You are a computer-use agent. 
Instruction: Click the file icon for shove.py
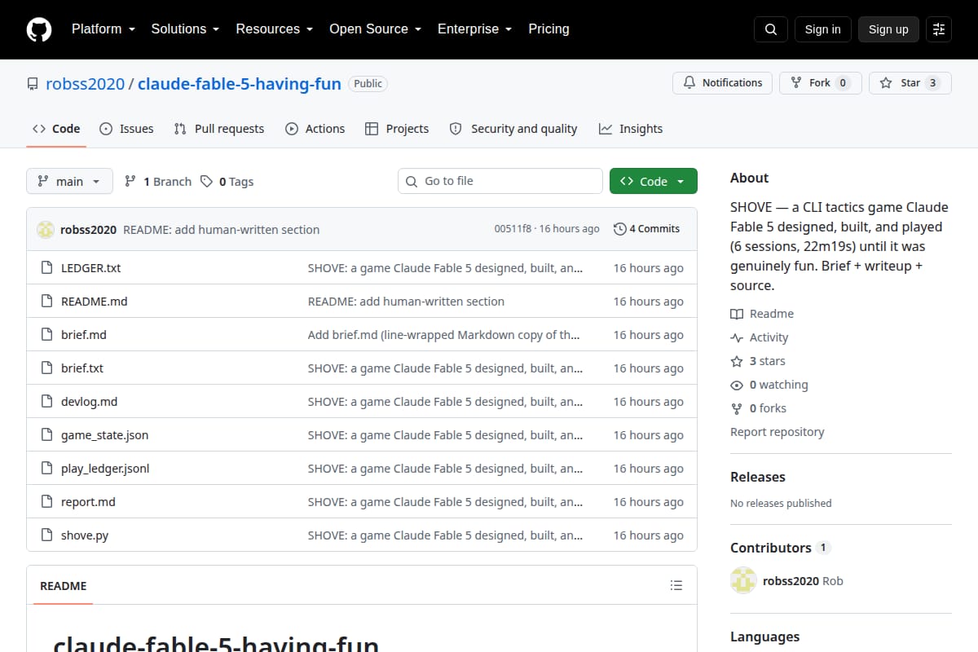tap(46, 535)
